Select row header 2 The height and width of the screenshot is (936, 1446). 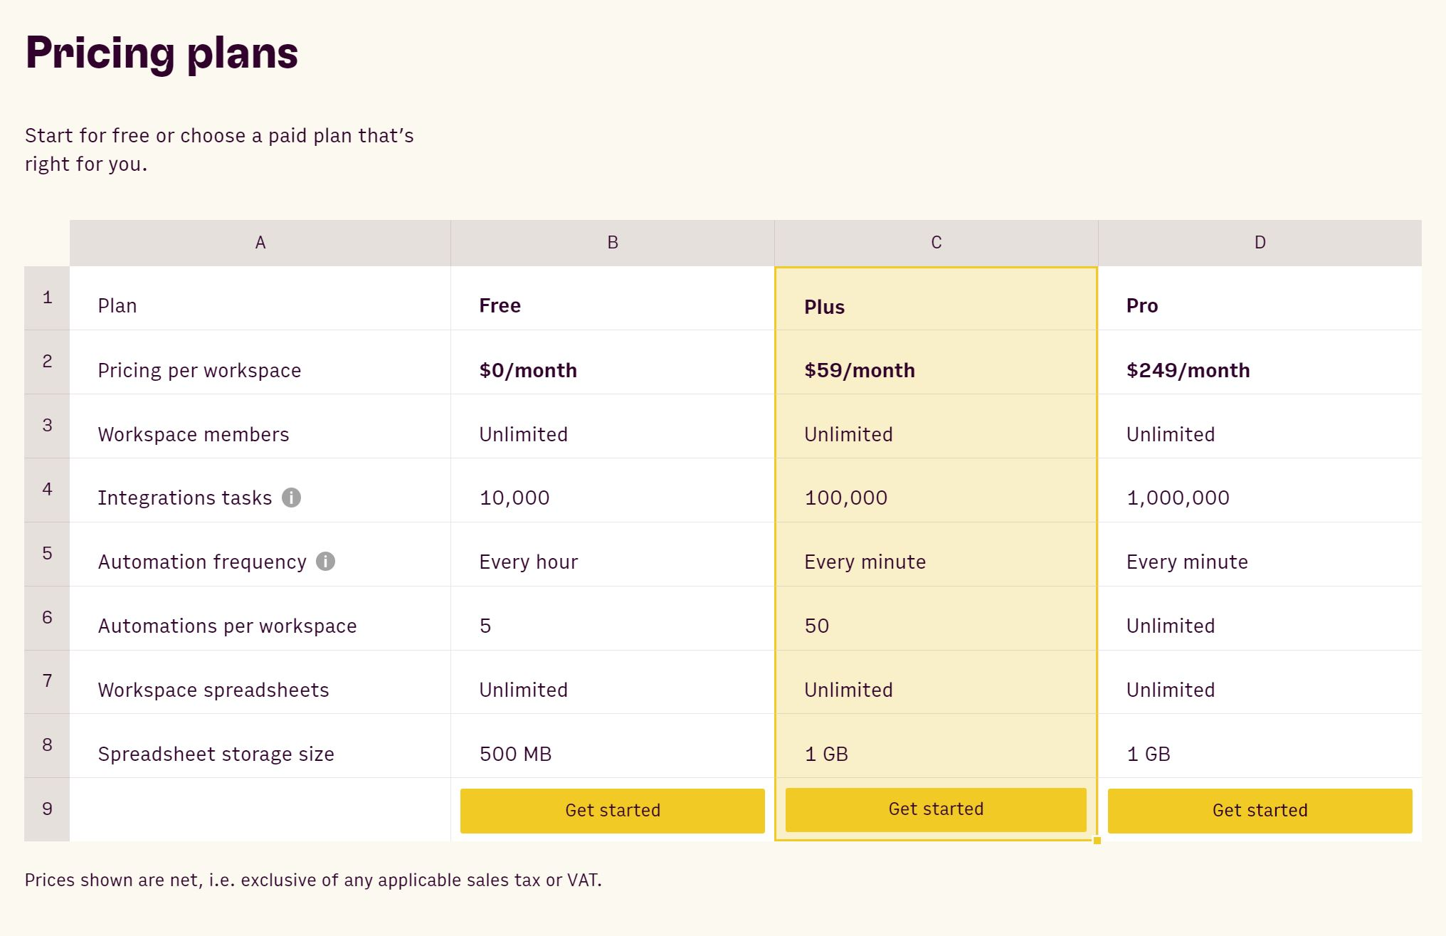pyautogui.click(x=47, y=362)
